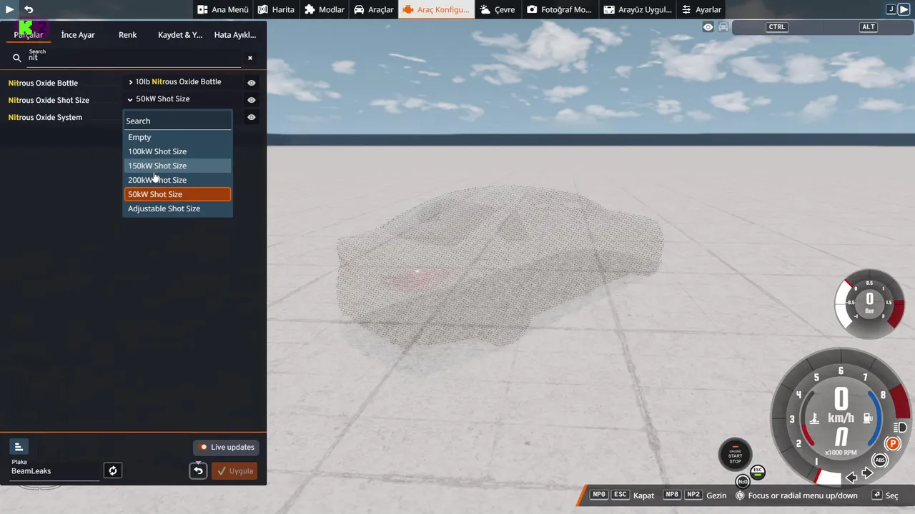Click the list view icon above Plaka
915x514 pixels.
coord(19,447)
